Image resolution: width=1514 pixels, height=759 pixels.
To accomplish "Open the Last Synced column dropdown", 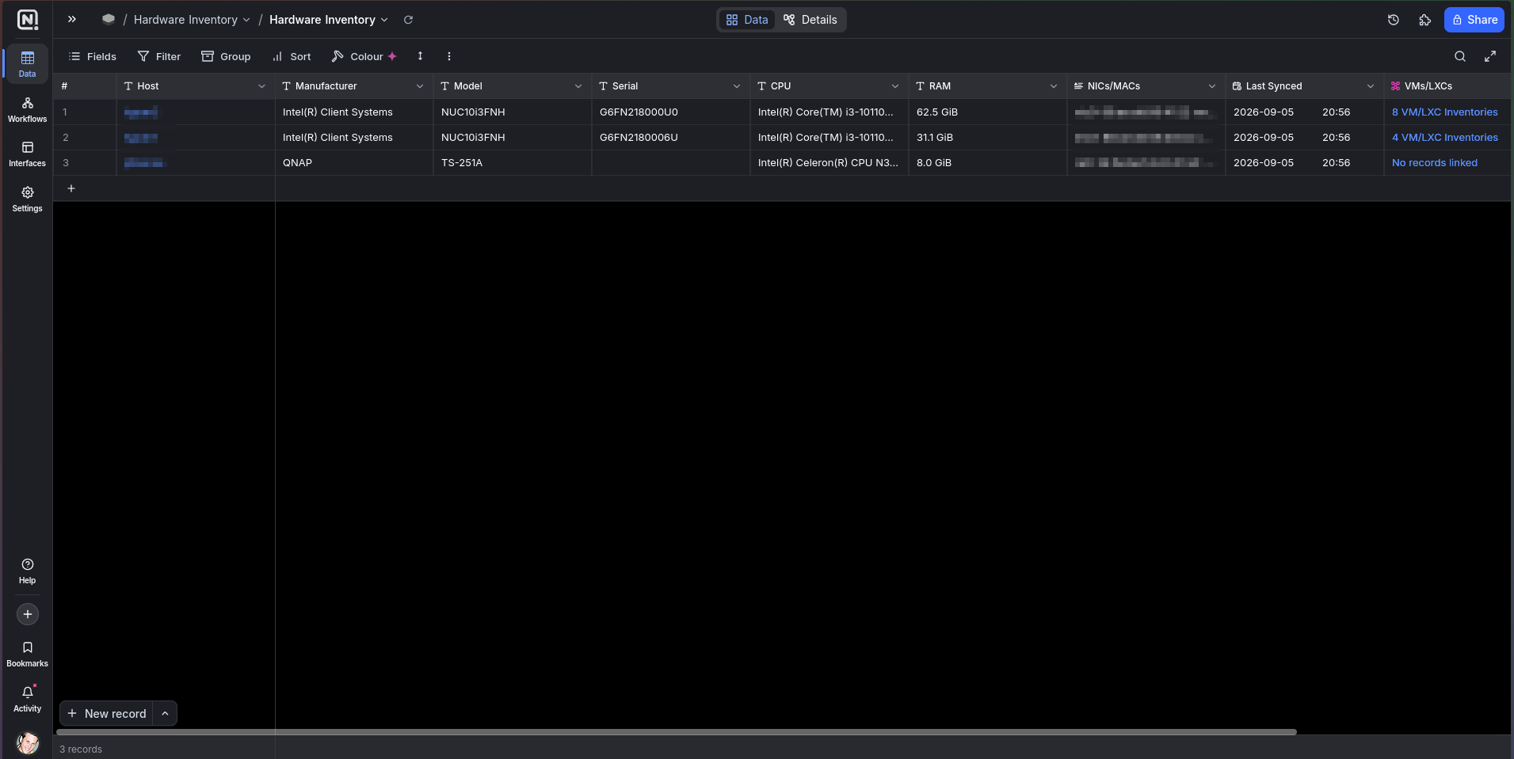I will point(1371,86).
